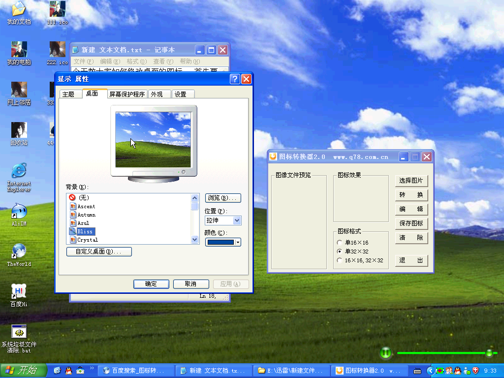The width and height of the screenshot is (504, 378).
Task: Open Notepad 编辑 menu
Action: (110, 62)
